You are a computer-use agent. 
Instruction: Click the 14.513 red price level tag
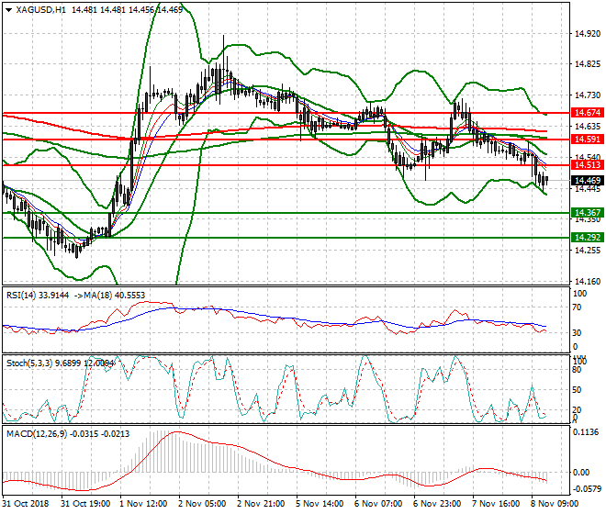click(586, 165)
